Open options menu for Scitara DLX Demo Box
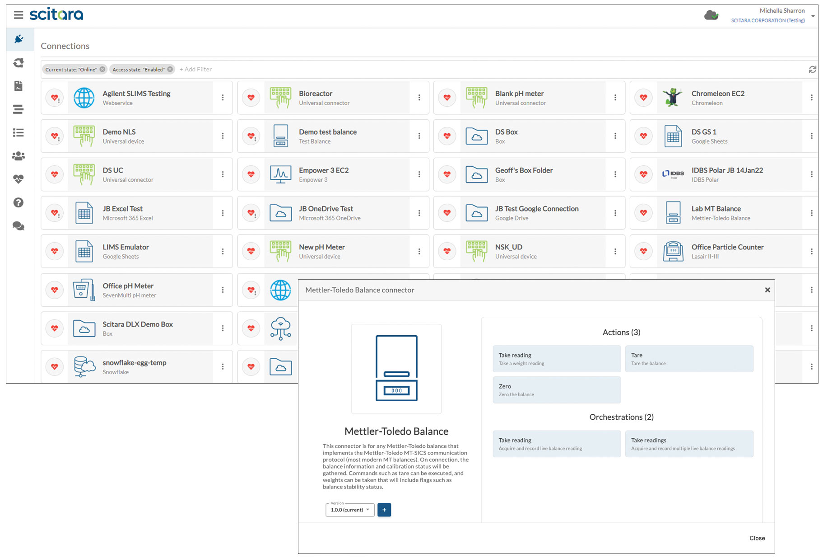Viewport: 823px width, 558px height. pyautogui.click(x=223, y=328)
